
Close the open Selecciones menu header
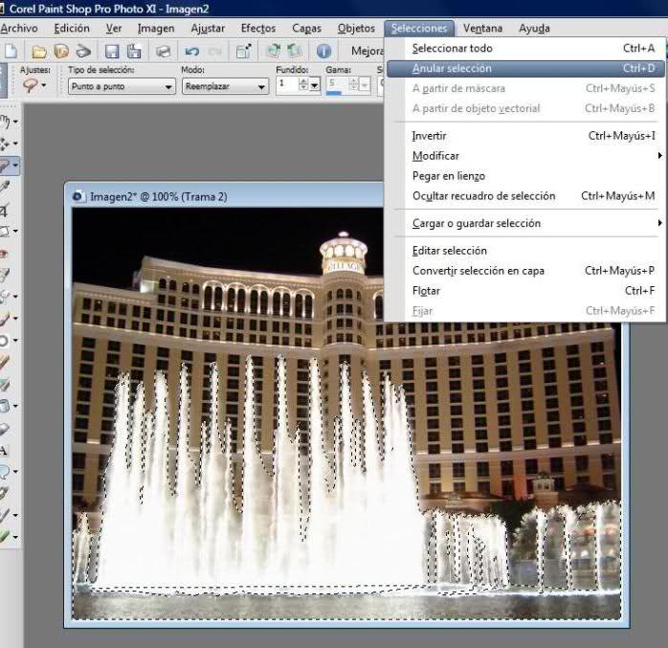coord(419,28)
